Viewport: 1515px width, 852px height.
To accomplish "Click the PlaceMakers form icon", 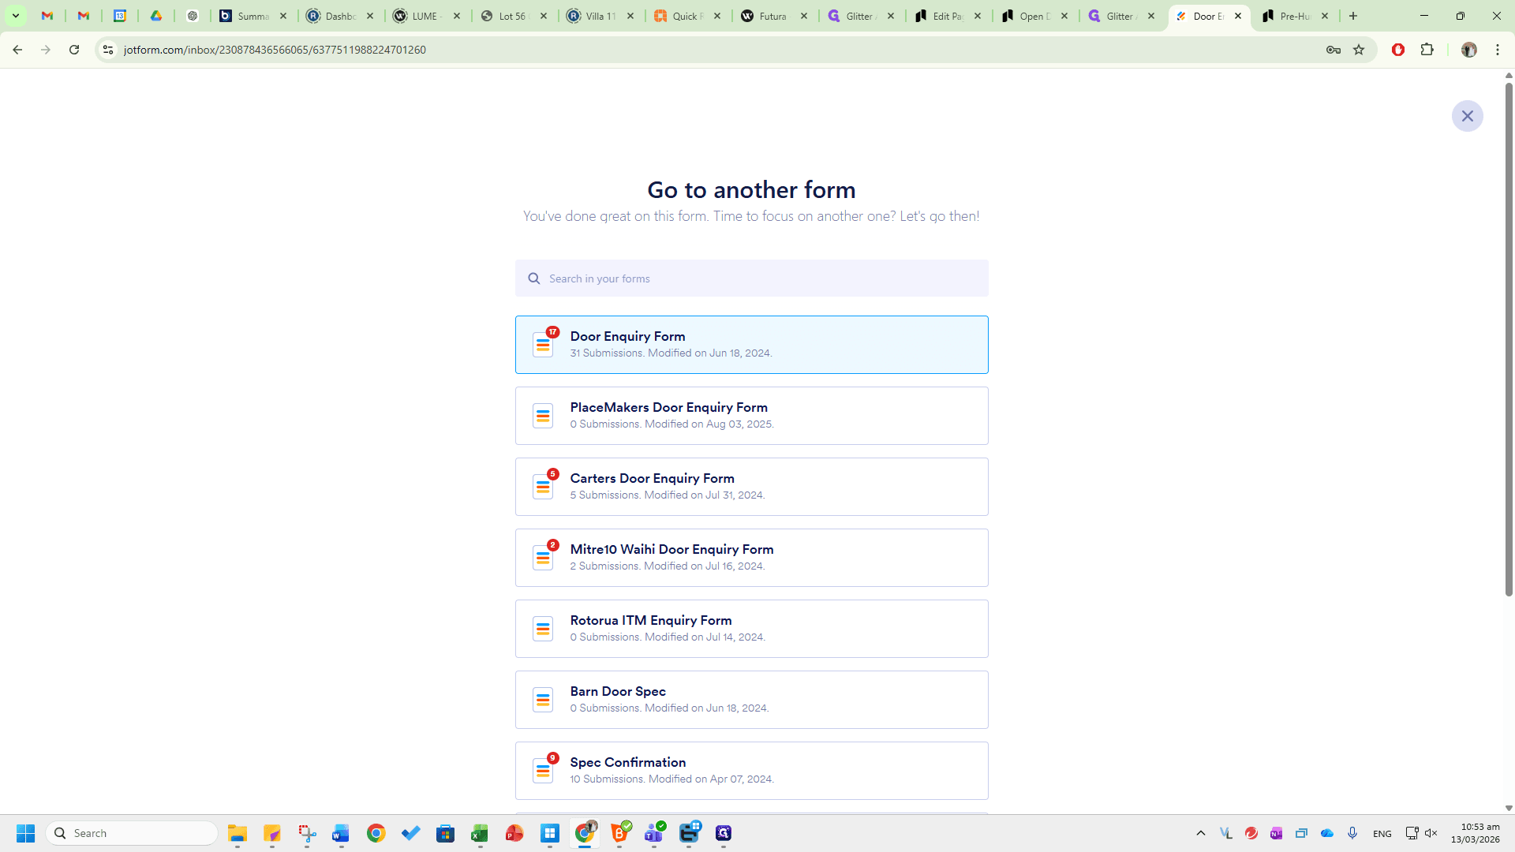I will tap(543, 416).
